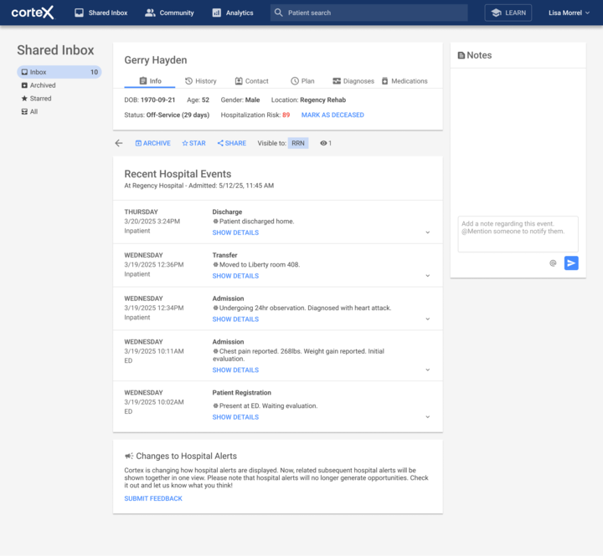Select Starred folder in sidebar
The height and width of the screenshot is (556, 603).
pyautogui.click(x=36, y=99)
